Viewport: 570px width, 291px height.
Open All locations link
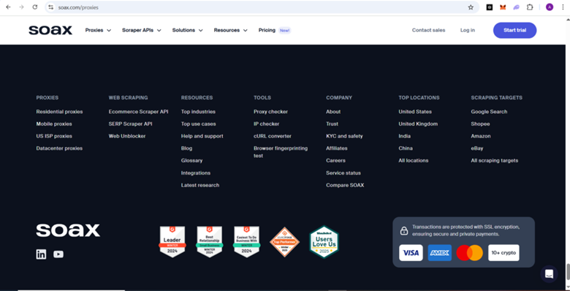coord(414,160)
